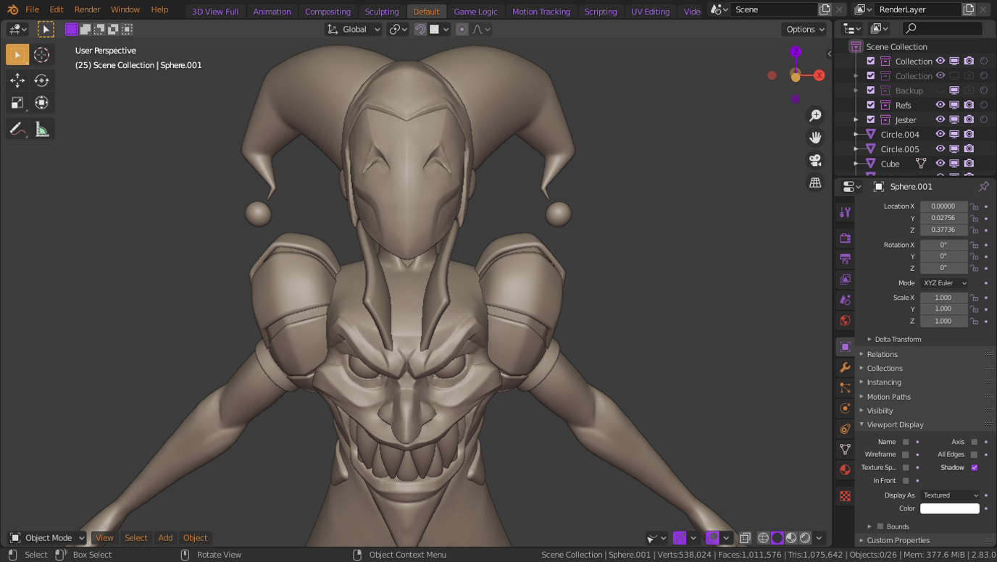
Task: Toggle proportional editing
Action: coord(462,30)
